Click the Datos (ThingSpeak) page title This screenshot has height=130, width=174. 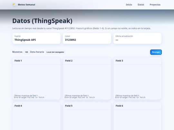point(42,21)
